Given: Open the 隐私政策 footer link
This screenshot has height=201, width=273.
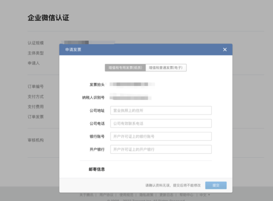Looking at the screenshot, I should [x=146, y=195].
